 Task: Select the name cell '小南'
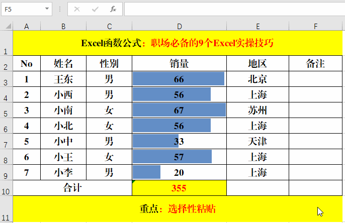(63, 110)
